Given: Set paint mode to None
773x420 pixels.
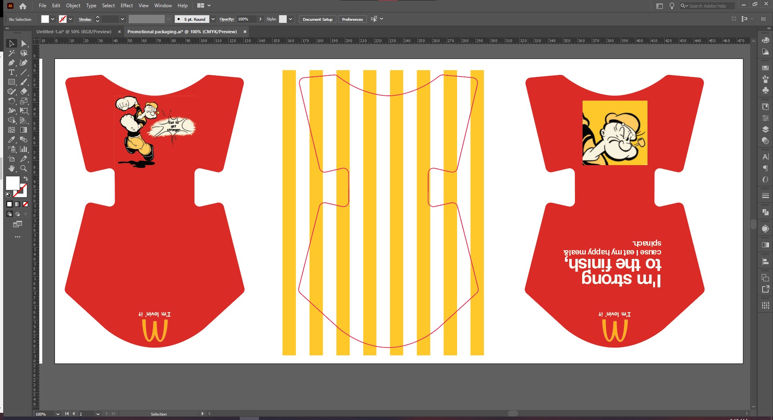Looking at the screenshot, I should pos(25,204).
